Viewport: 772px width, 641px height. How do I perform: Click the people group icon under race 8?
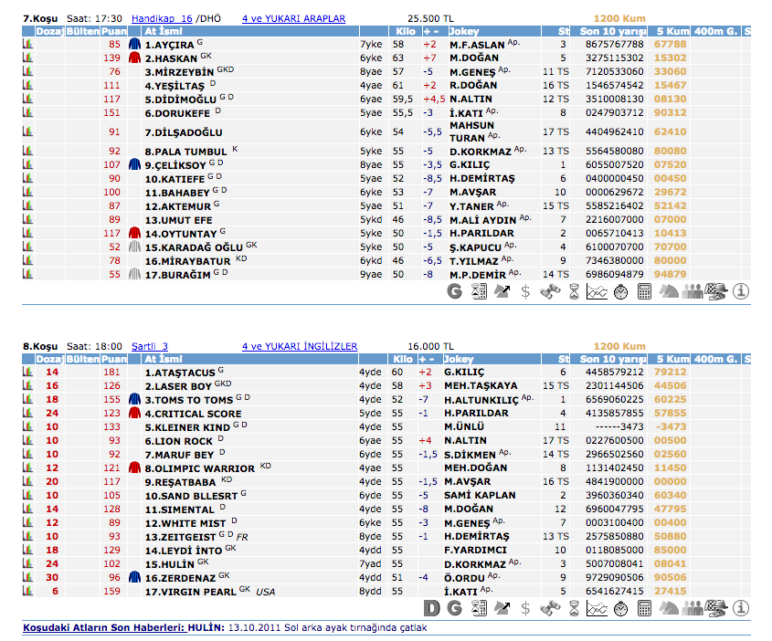pyautogui.click(x=693, y=609)
